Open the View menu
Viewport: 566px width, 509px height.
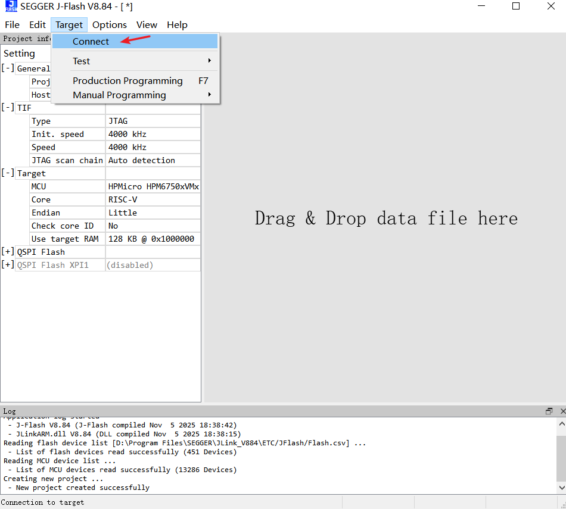(x=147, y=25)
